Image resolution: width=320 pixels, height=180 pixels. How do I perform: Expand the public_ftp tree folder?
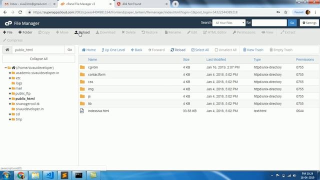click(x=10, y=93)
